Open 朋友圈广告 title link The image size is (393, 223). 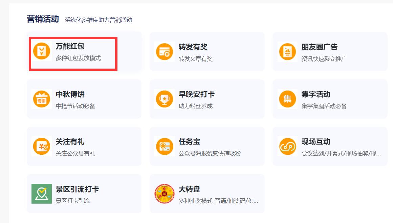point(320,47)
